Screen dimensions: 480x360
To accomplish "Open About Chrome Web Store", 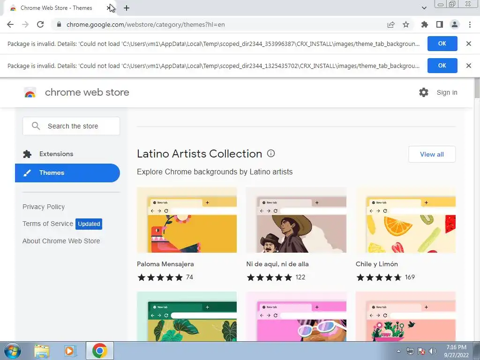I will 61,241.
